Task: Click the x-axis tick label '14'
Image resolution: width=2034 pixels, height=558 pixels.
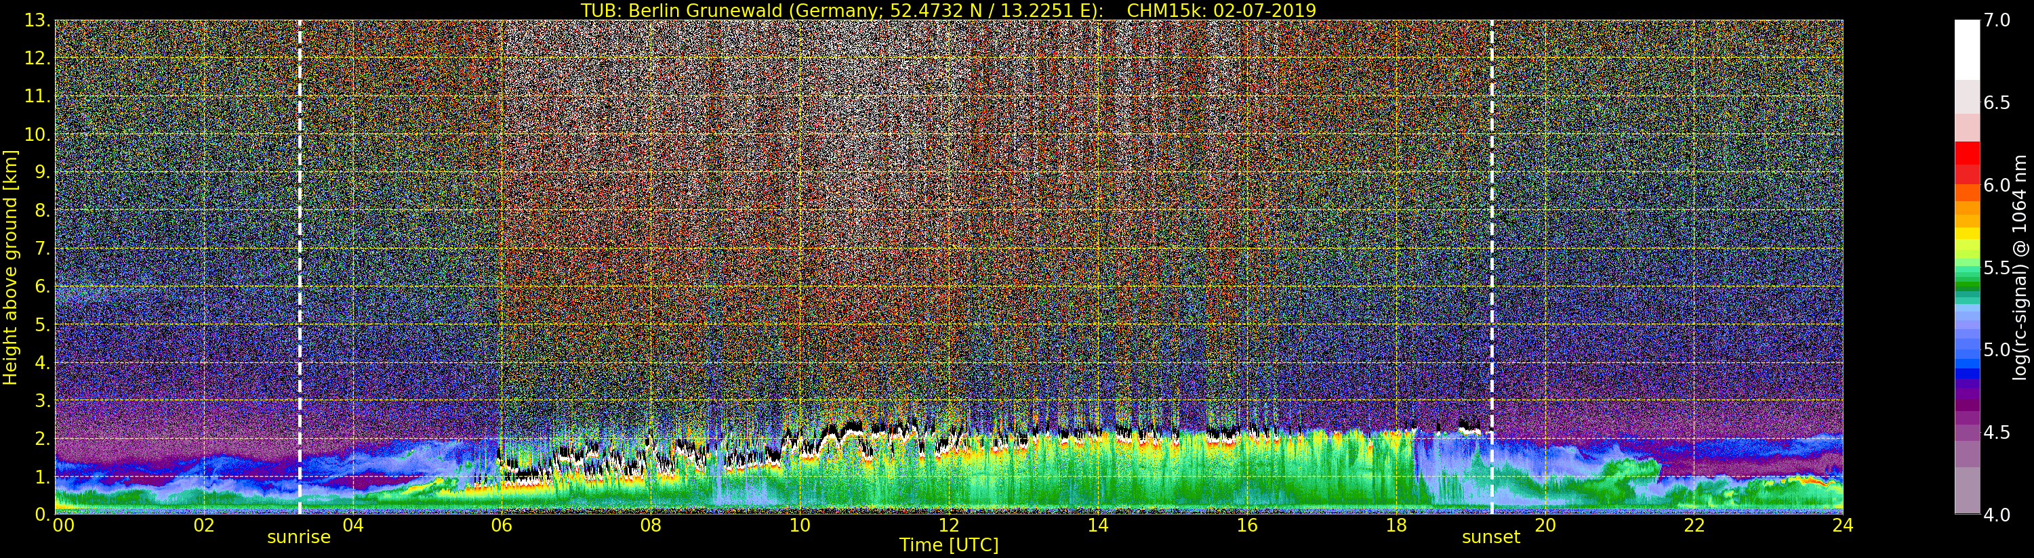Action: (x=1097, y=525)
